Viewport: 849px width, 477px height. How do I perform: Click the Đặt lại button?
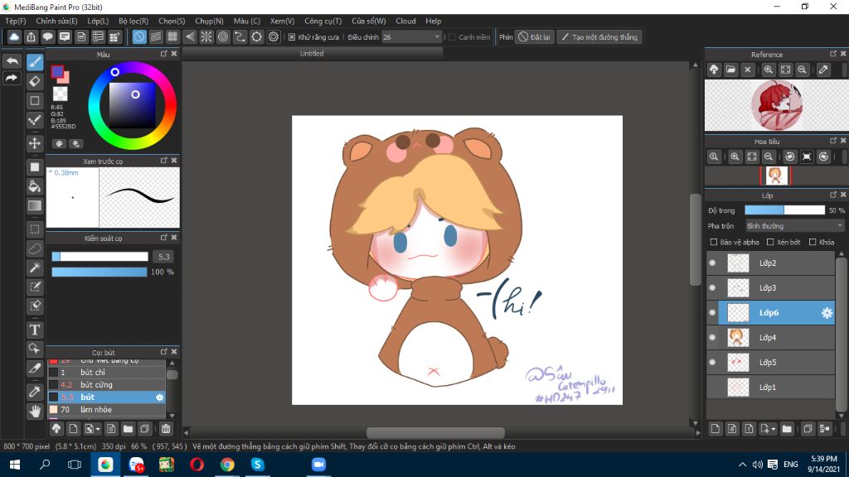[535, 37]
